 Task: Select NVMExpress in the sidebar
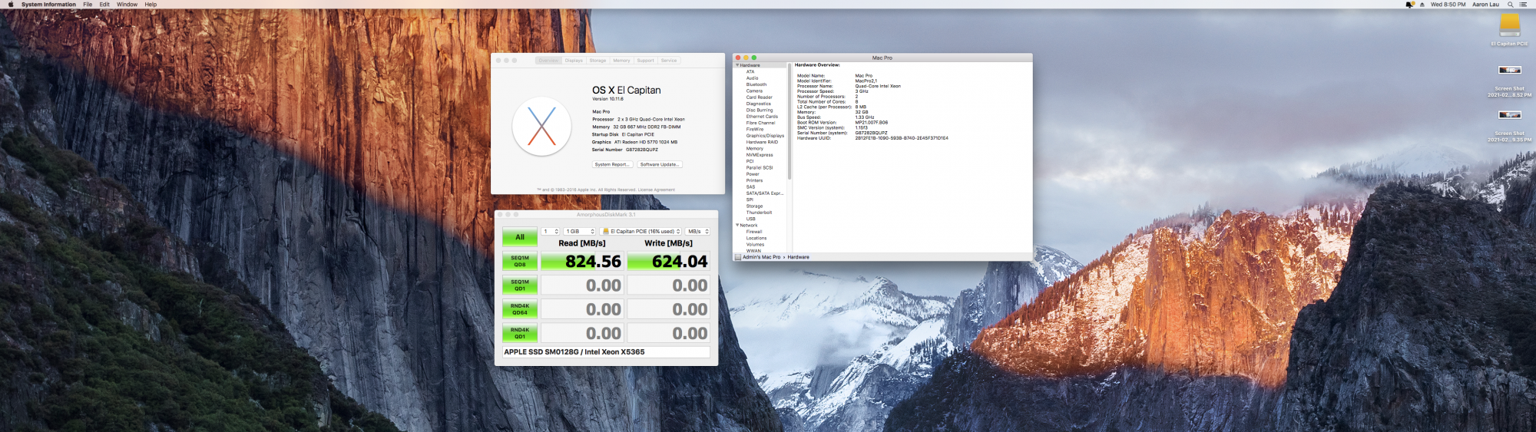[x=760, y=155]
